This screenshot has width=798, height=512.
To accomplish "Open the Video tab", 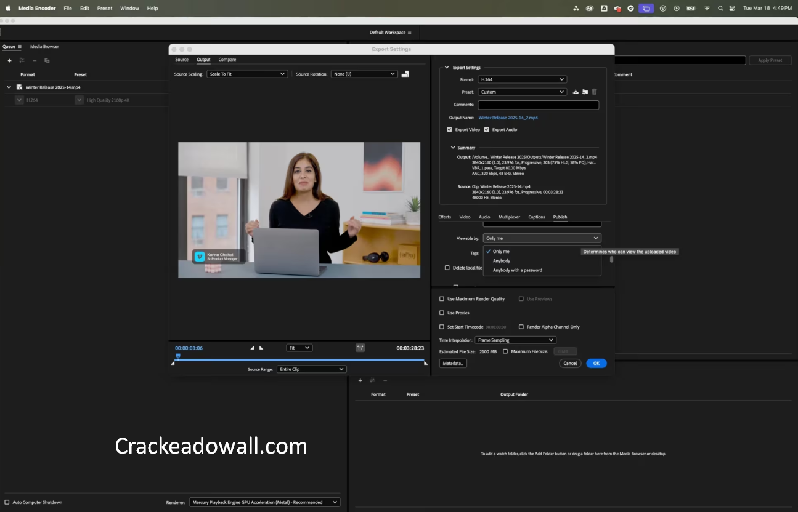I will tap(465, 217).
